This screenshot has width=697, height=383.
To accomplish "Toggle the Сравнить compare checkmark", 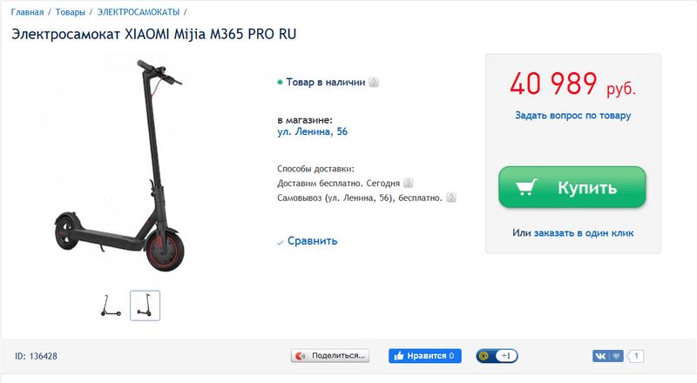I will [280, 243].
